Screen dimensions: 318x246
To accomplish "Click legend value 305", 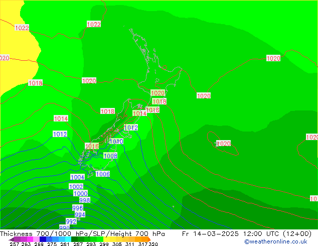I will tap(117, 244).
